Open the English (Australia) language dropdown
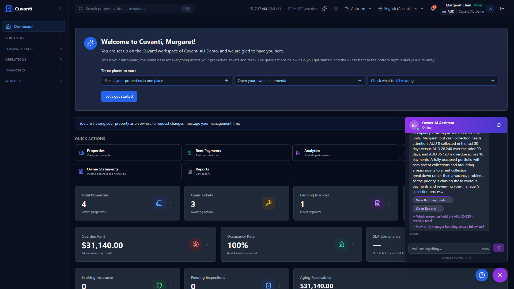 click(x=401, y=9)
